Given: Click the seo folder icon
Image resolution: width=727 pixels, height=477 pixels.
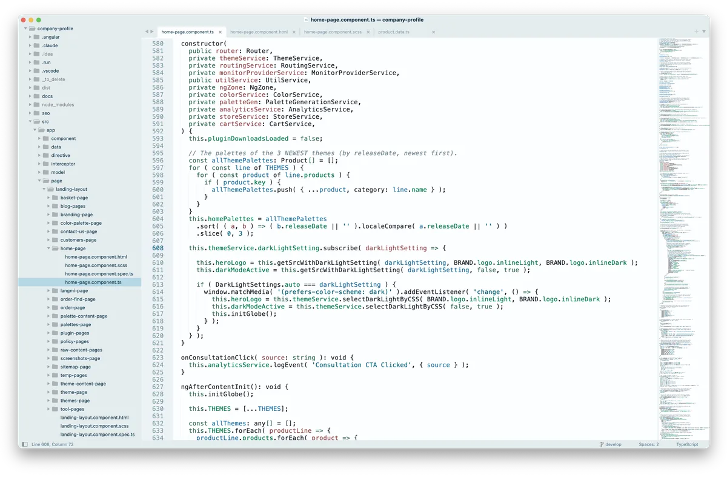Looking at the screenshot, I should coord(36,113).
